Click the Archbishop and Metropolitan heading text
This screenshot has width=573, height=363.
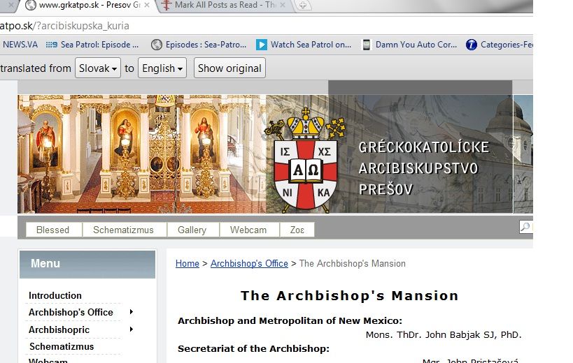coord(290,321)
